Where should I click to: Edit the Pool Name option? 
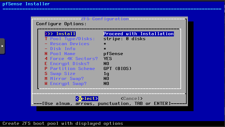(x=63, y=54)
